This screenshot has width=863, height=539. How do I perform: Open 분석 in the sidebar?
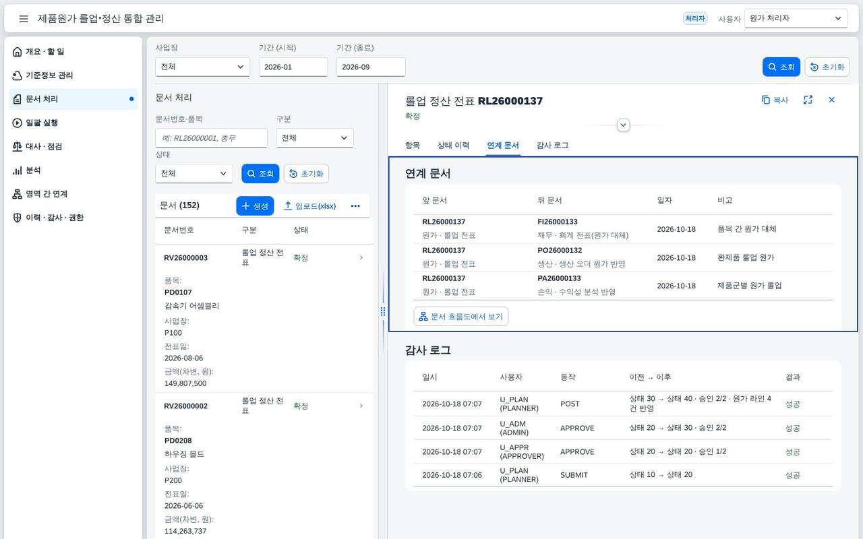(73, 170)
